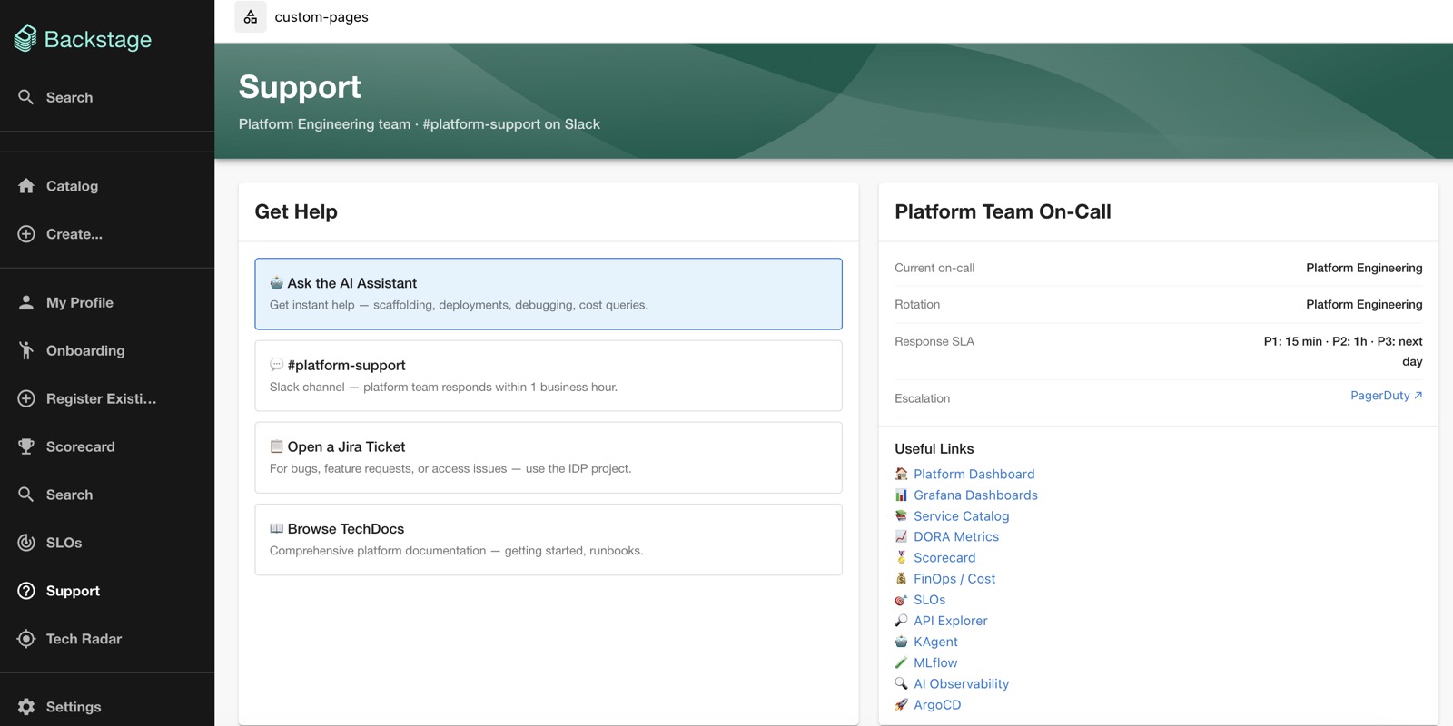Click the 'Platform Team On-Call' heading

[x=1003, y=211]
